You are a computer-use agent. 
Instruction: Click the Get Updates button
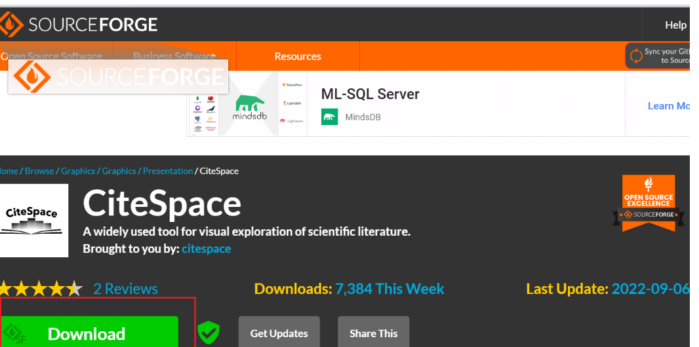click(279, 333)
